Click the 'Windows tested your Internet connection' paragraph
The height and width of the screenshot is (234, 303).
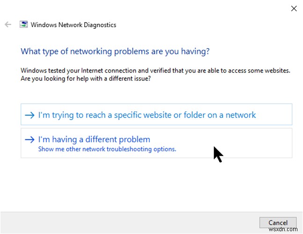coord(155,74)
